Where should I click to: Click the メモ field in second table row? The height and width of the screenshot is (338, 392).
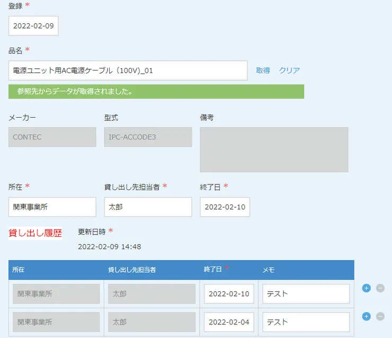pos(306,322)
